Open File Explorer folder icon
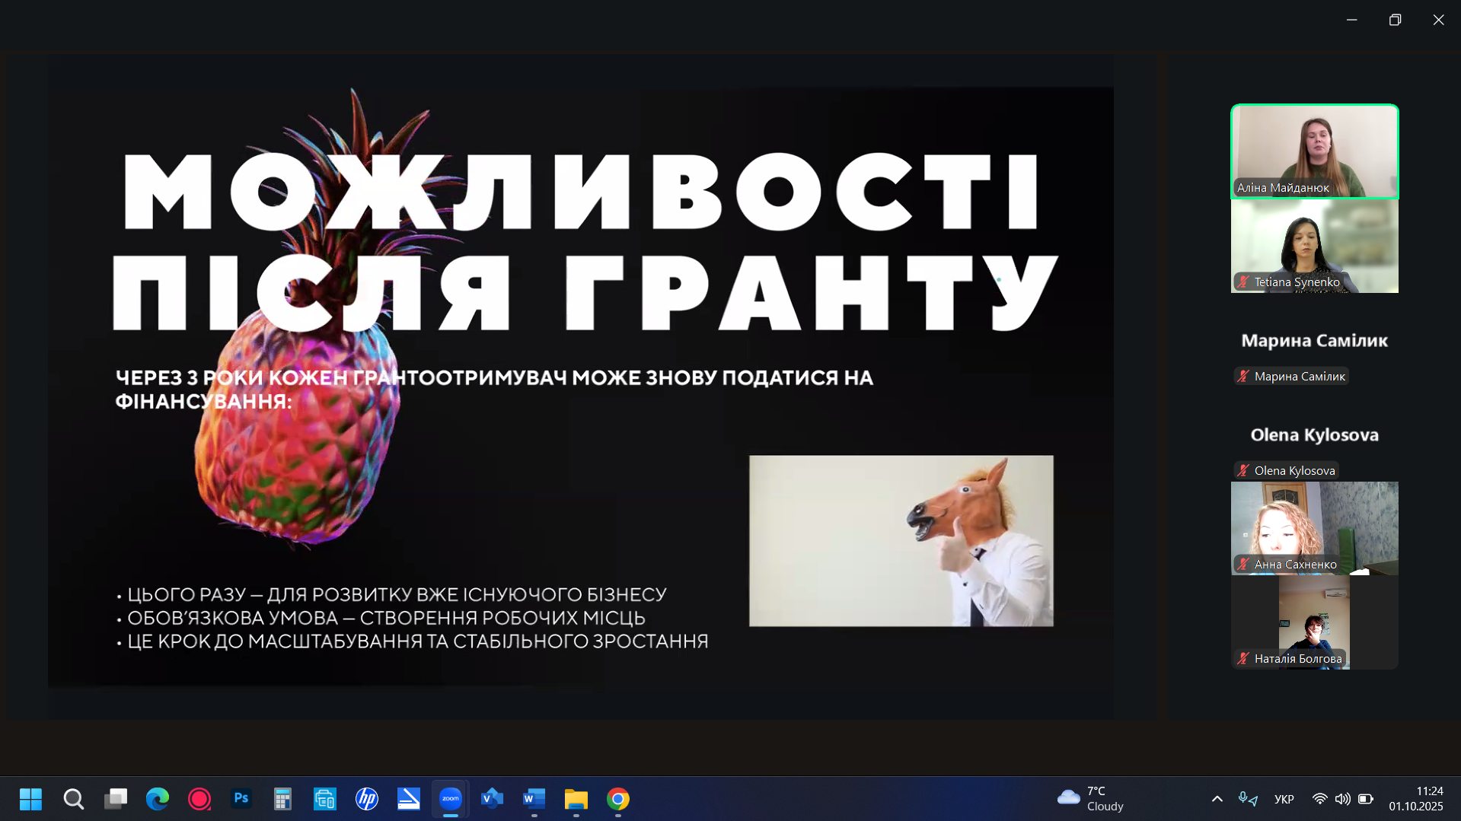The width and height of the screenshot is (1461, 821). point(576,799)
